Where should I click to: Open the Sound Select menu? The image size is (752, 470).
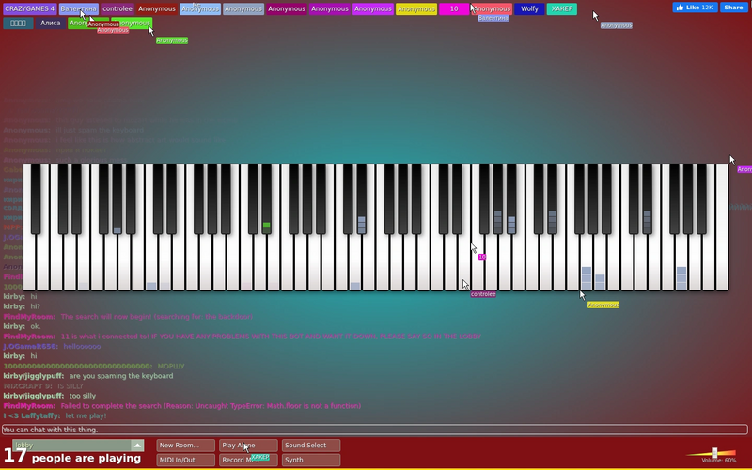(311, 446)
